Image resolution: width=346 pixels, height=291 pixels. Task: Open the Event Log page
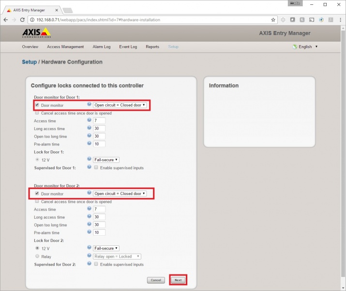(128, 47)
